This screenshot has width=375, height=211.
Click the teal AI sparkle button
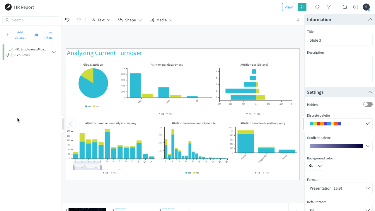coord(302,7)
